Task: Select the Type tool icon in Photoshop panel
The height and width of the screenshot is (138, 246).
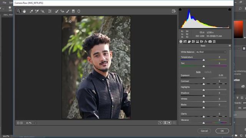Action: click(x=238, y=98)
